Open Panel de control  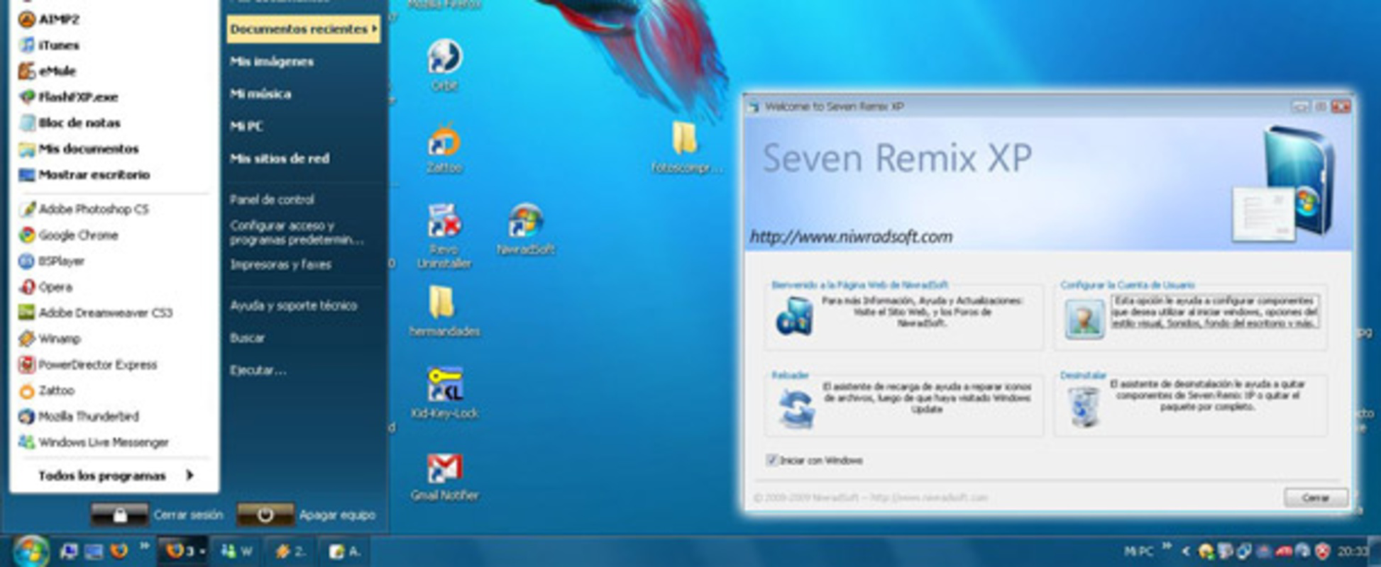coord(272,200)
